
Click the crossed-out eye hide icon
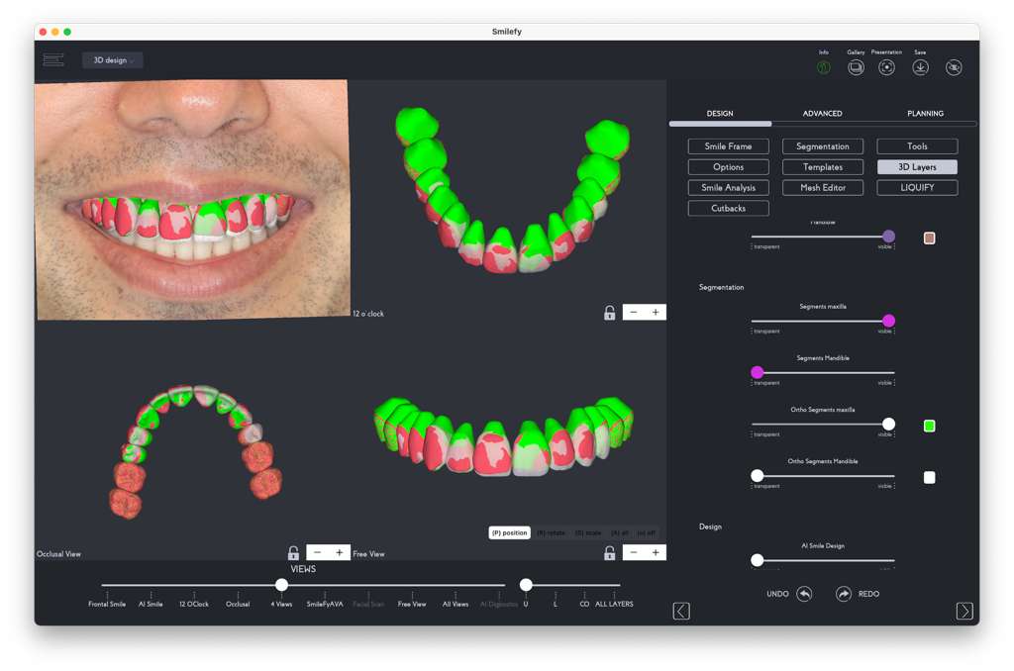(x=954, y=67)
